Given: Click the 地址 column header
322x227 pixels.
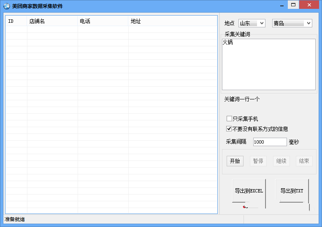Looking at the screenshot, I should [x=173, y=21].
